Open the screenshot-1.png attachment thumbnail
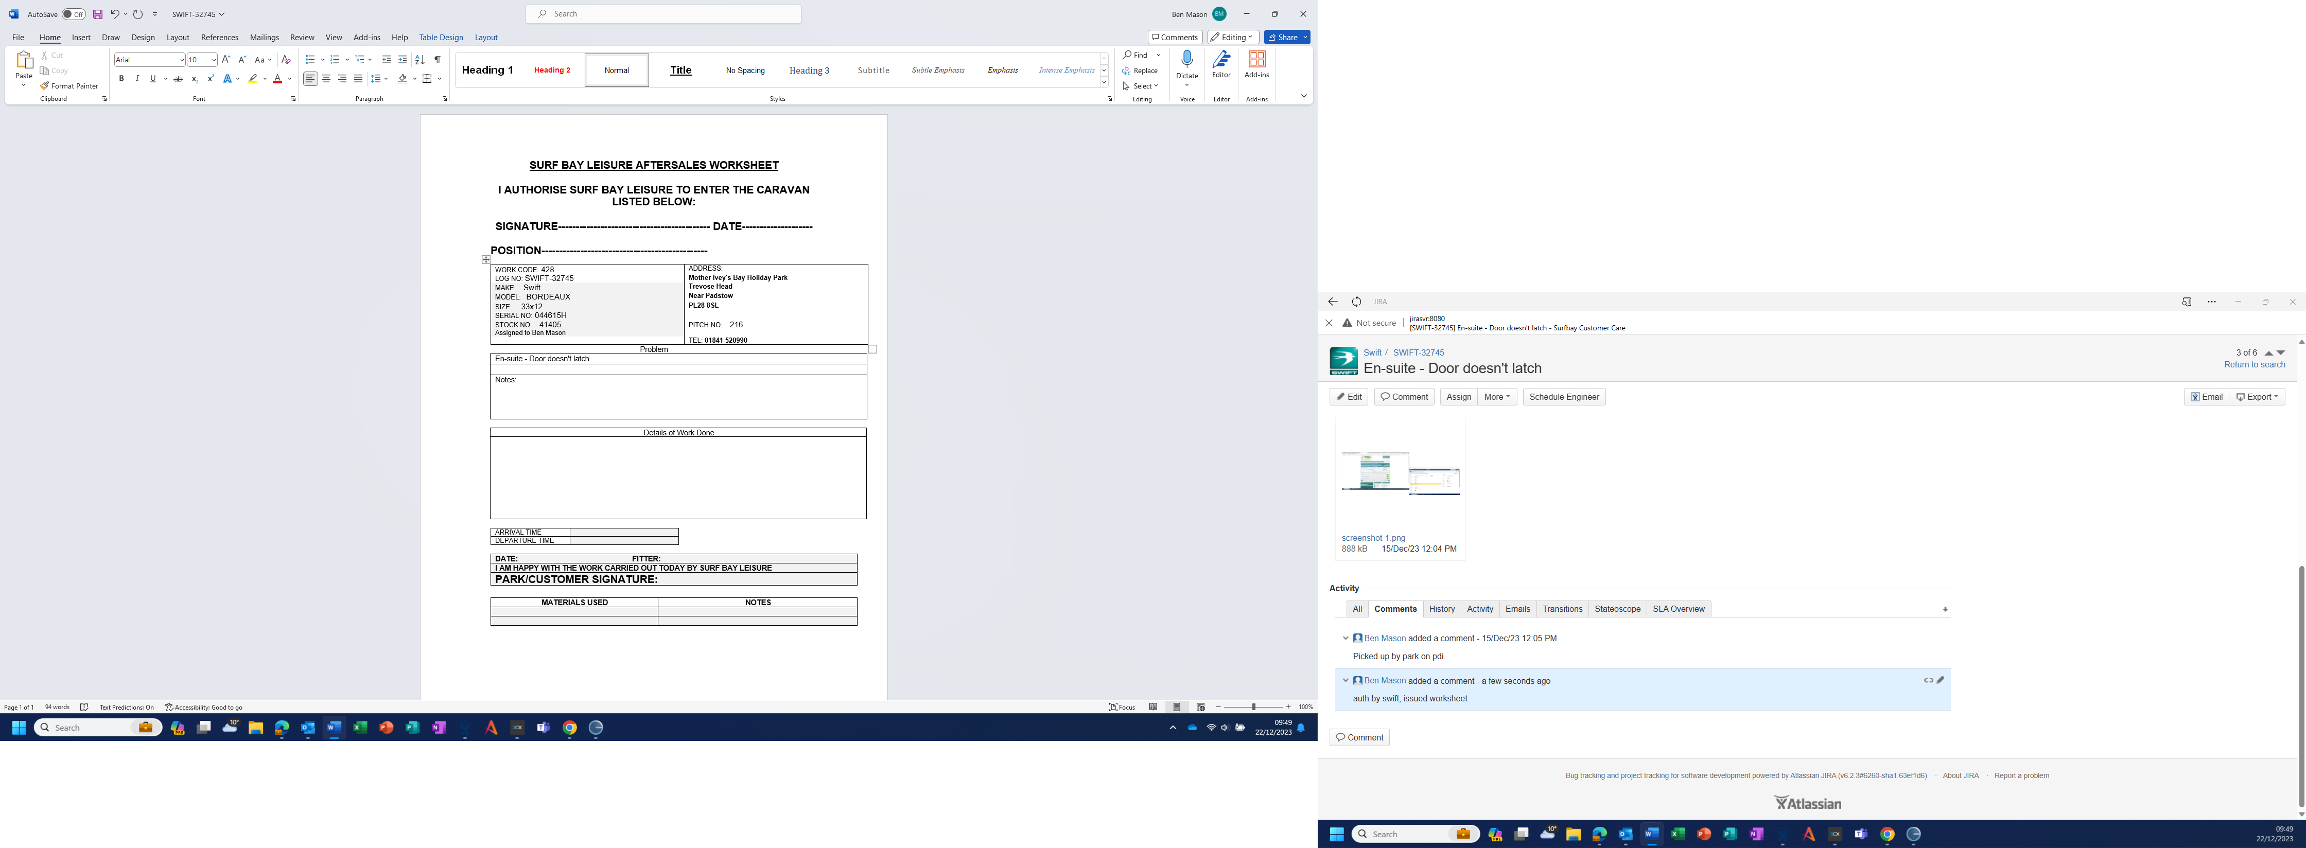Screen dimensions: 2306x848 (x=1400, y=473)
